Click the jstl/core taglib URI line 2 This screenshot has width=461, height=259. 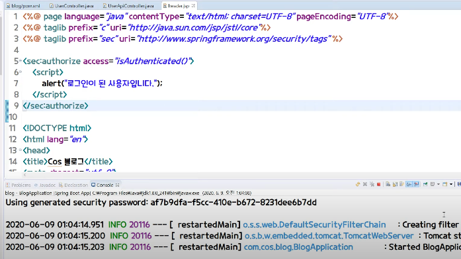(x=194, y=28)
